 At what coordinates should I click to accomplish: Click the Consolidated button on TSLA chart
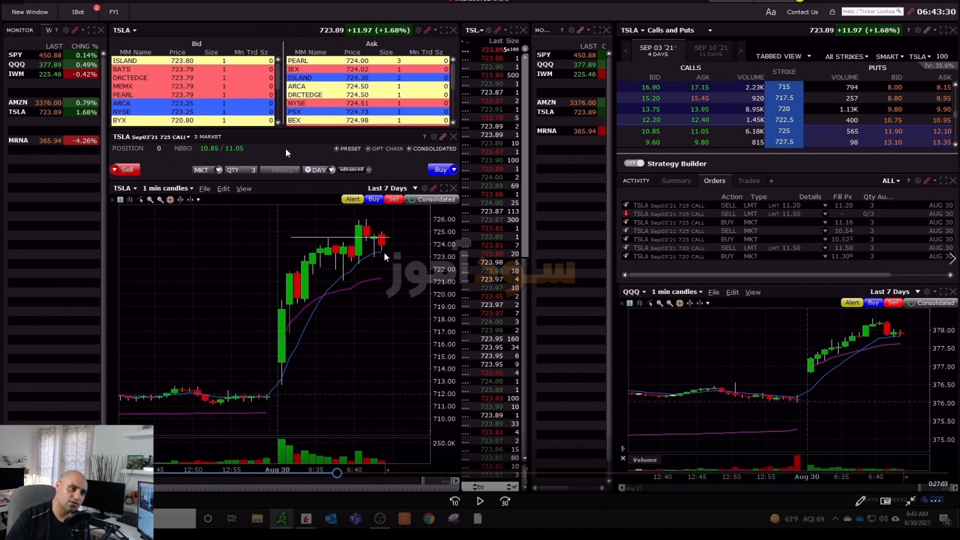(432, 199)
